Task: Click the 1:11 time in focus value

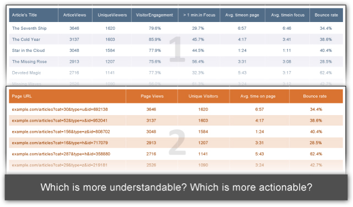Action: point(287,51)
